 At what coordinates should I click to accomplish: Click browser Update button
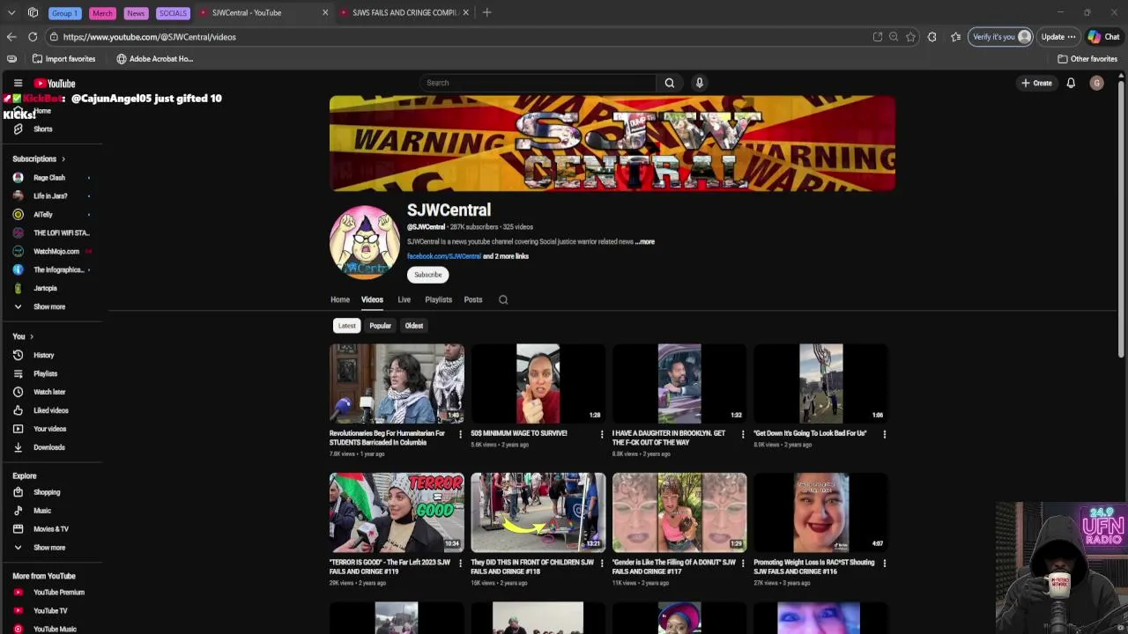point(1057,37)
